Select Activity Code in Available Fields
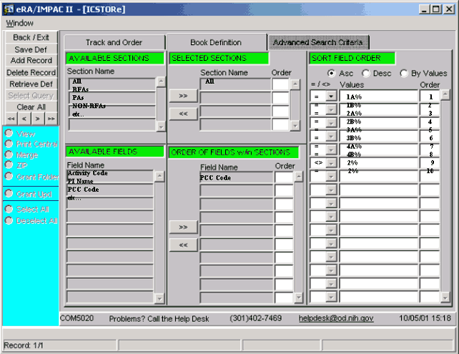459x354 pixels. pos(88,173)
